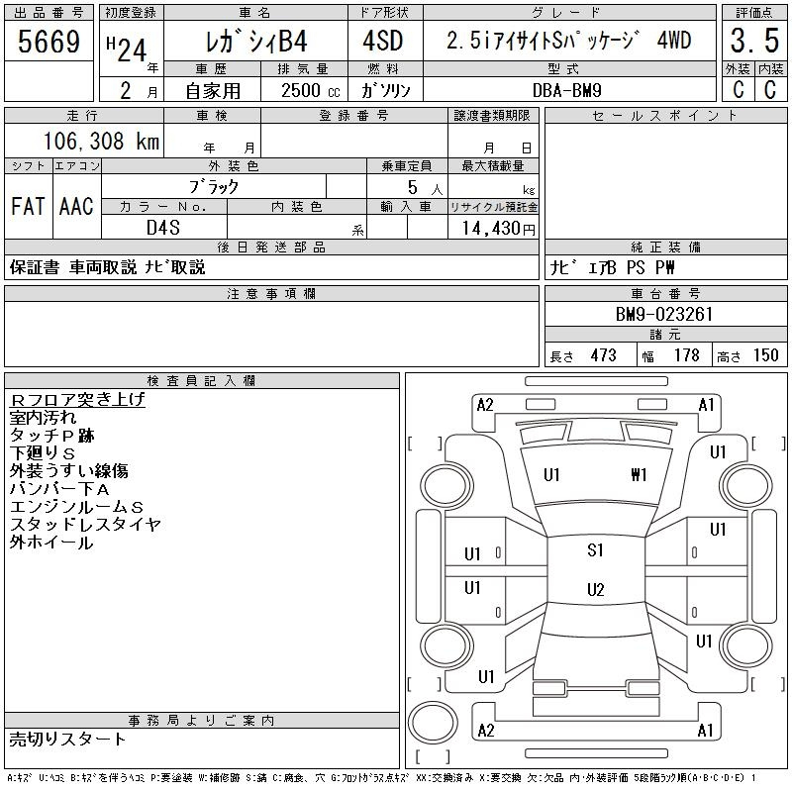Click the seating capacity 5 人
This screenshot has height=792, width=792.
pyautogui.click(x=425, y=187)
